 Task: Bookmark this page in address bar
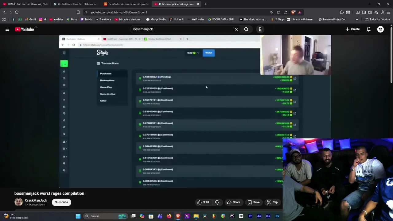click(x=78, y=12)
